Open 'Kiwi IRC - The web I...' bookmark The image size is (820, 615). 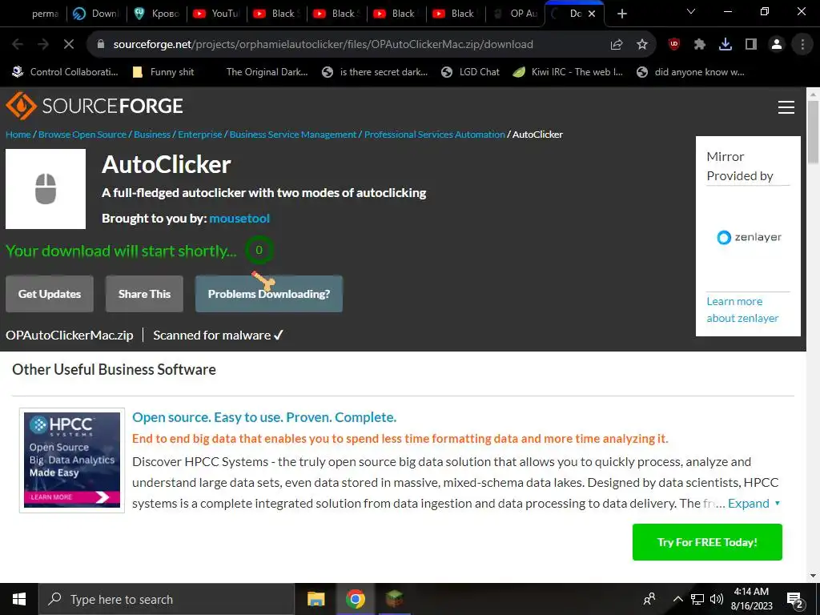point(568,72)
